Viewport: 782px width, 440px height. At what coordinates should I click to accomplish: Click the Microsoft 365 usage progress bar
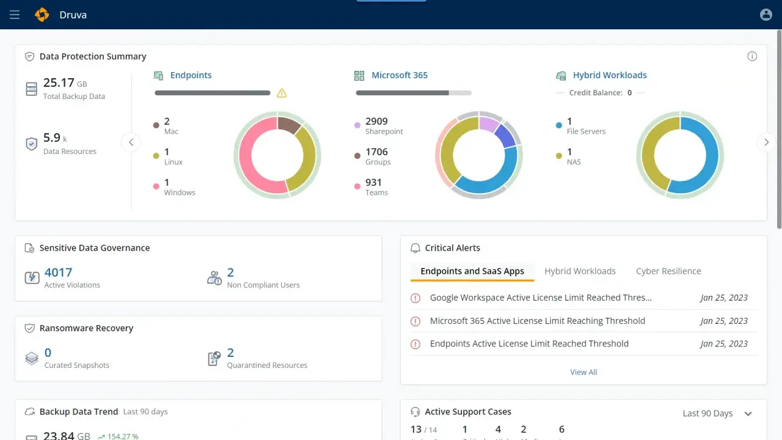point(414,92)
